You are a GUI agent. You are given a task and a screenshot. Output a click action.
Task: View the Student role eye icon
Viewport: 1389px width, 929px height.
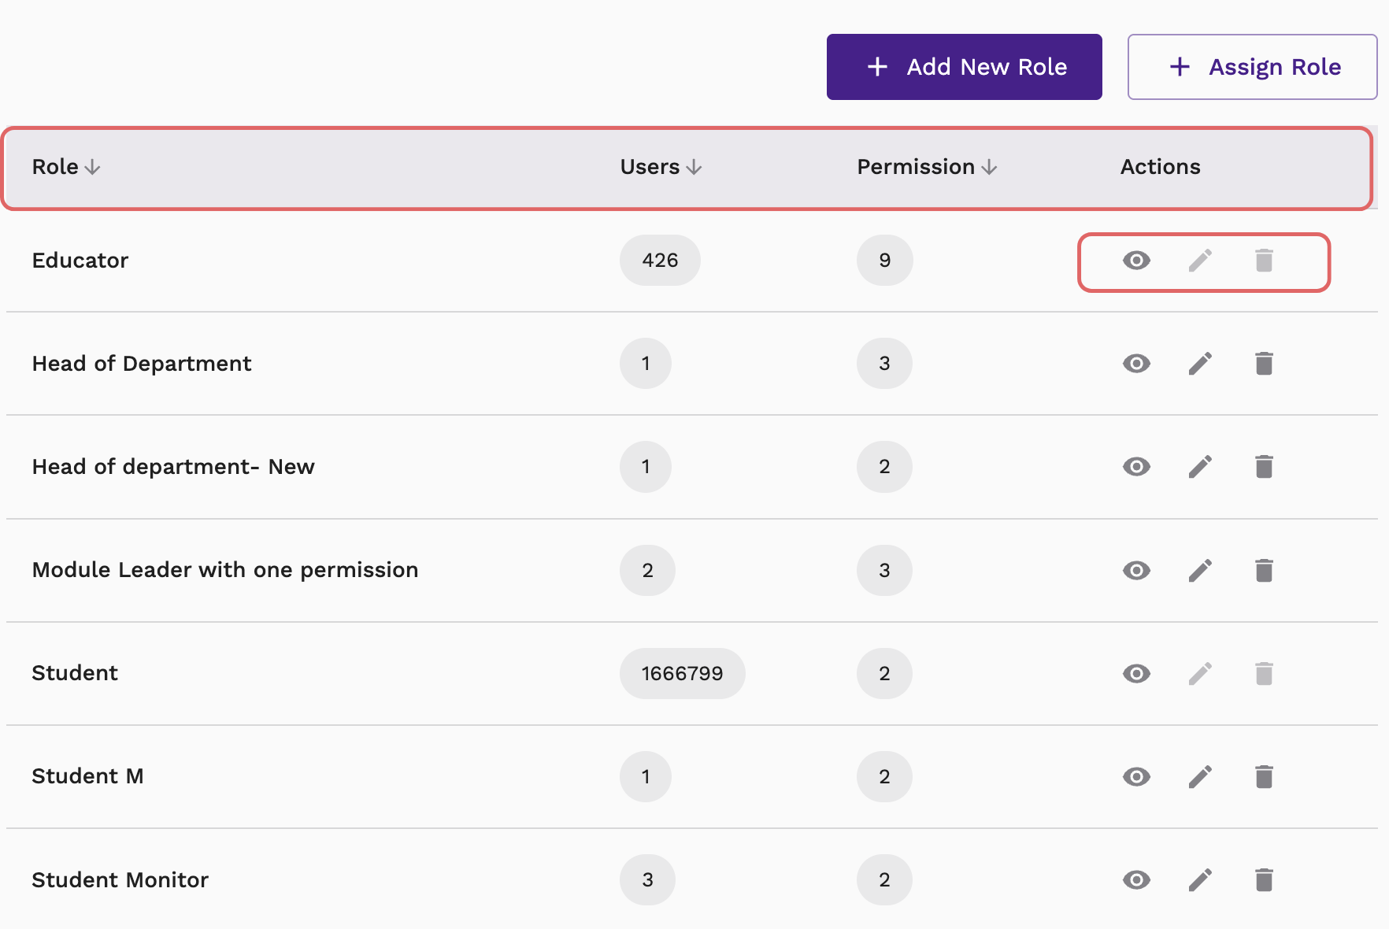(1136, 673)
